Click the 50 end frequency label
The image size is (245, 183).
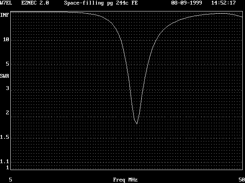click(242, 180)
